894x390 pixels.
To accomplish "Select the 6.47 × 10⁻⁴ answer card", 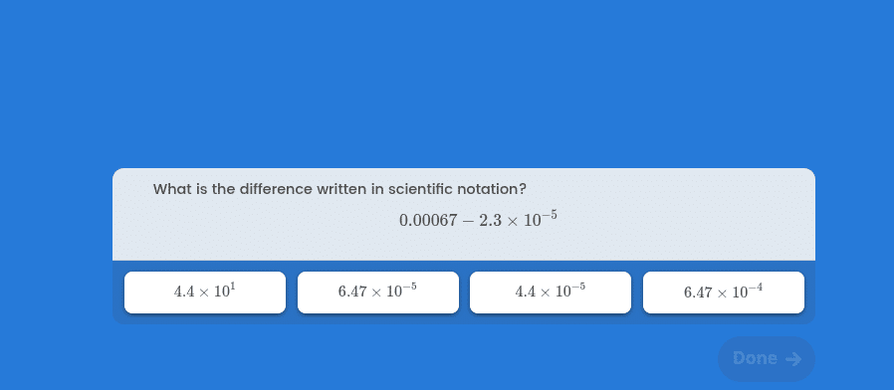I will pyautogui.click(x=724, y=292).
